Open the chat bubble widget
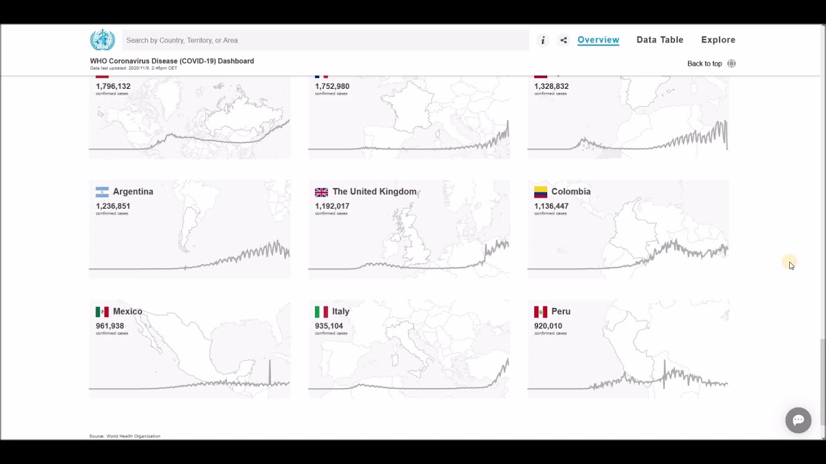 (798, 420)
